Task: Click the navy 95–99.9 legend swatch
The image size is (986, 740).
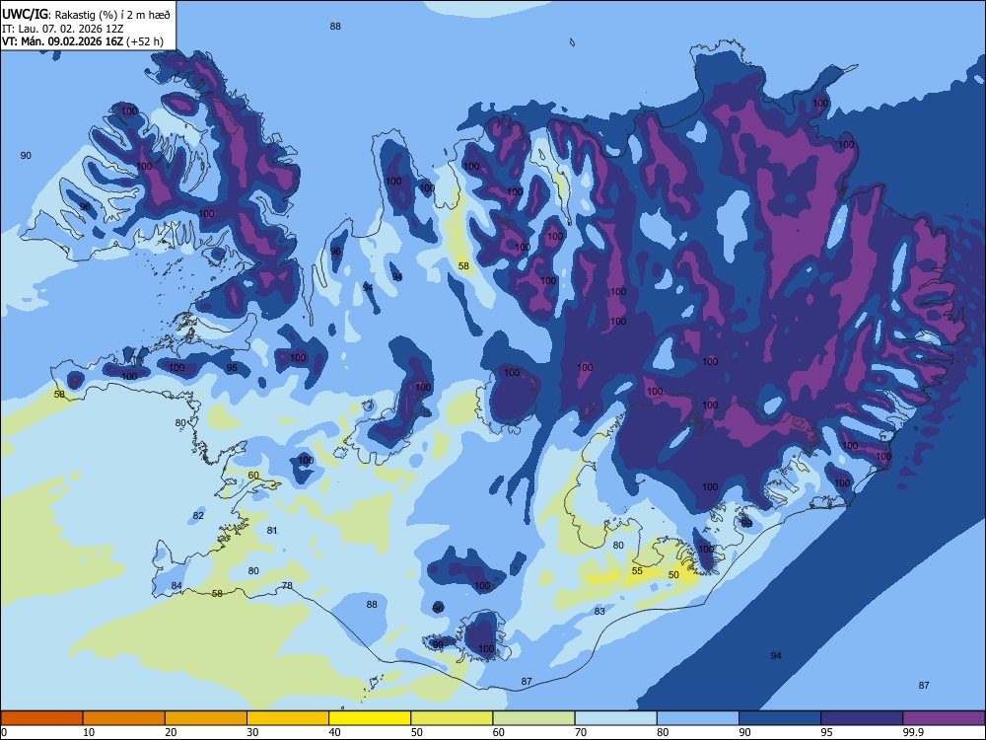Action: (862, 718)
